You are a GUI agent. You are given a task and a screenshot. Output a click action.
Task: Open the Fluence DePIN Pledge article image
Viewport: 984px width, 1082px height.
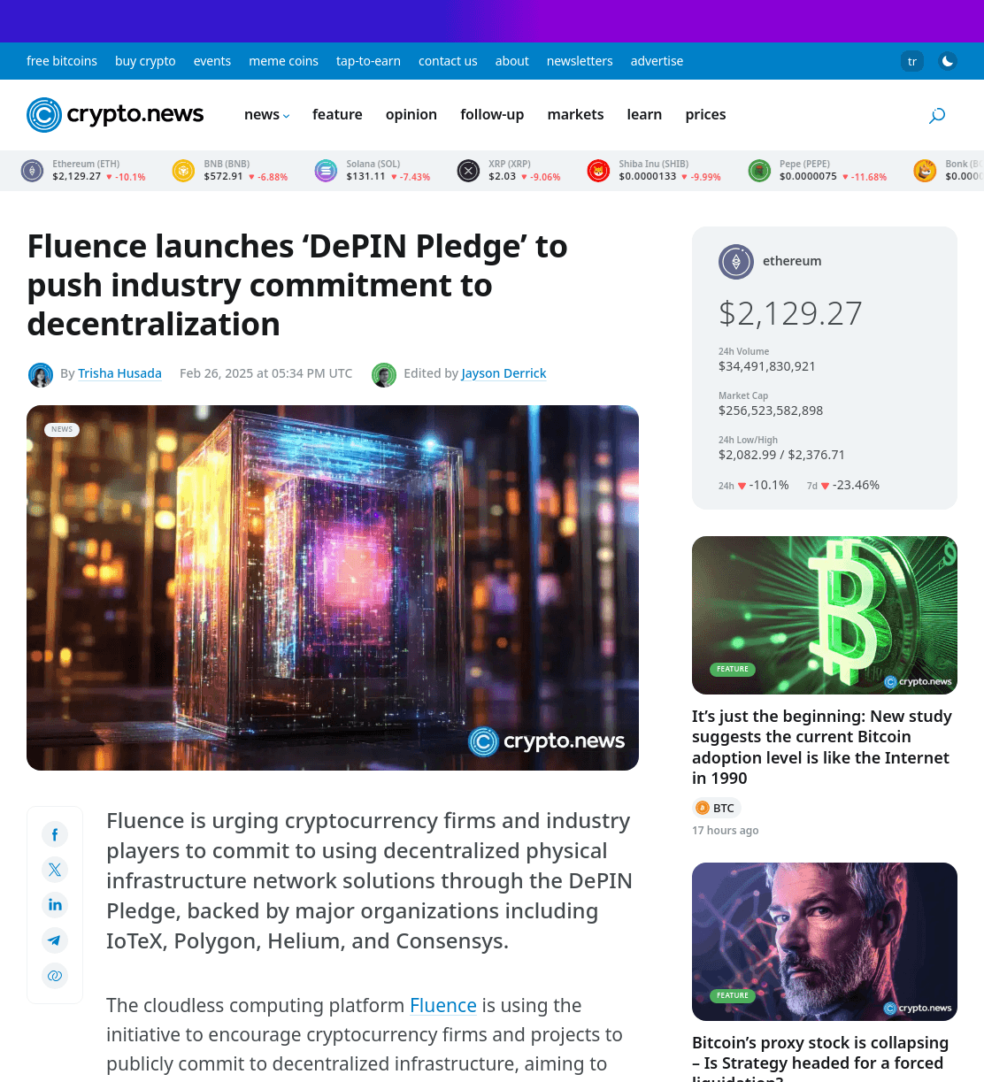tap(333, 587)
